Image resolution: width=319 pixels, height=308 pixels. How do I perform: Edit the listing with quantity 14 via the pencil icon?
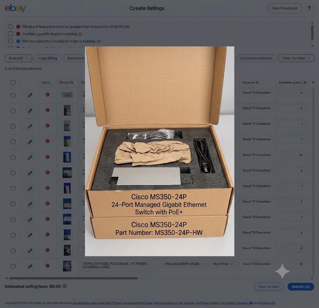30,157
